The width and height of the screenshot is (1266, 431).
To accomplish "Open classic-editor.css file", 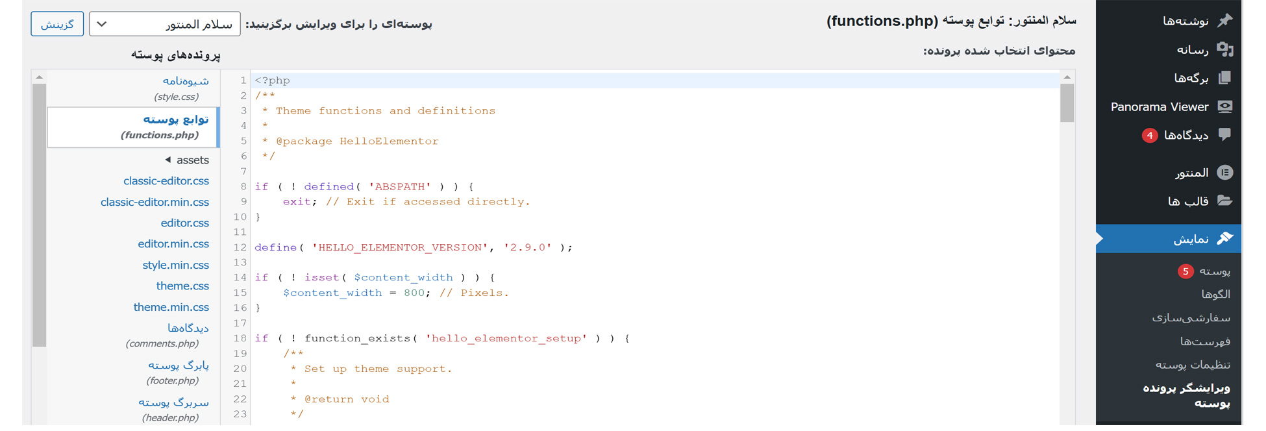I will point(166,180).
